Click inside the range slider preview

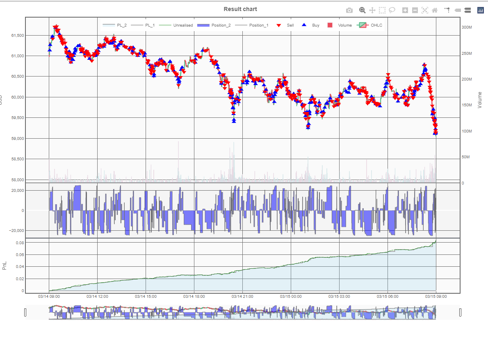point(242,313)
